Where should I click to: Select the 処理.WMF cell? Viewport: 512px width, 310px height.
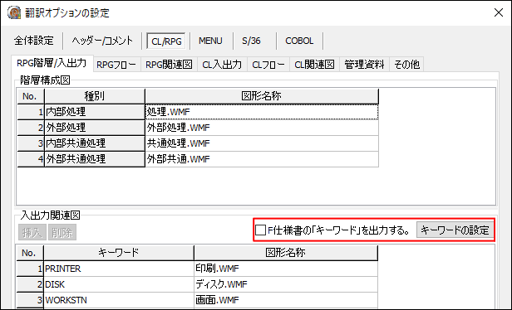pyautogui.click(x=262, y=112)
